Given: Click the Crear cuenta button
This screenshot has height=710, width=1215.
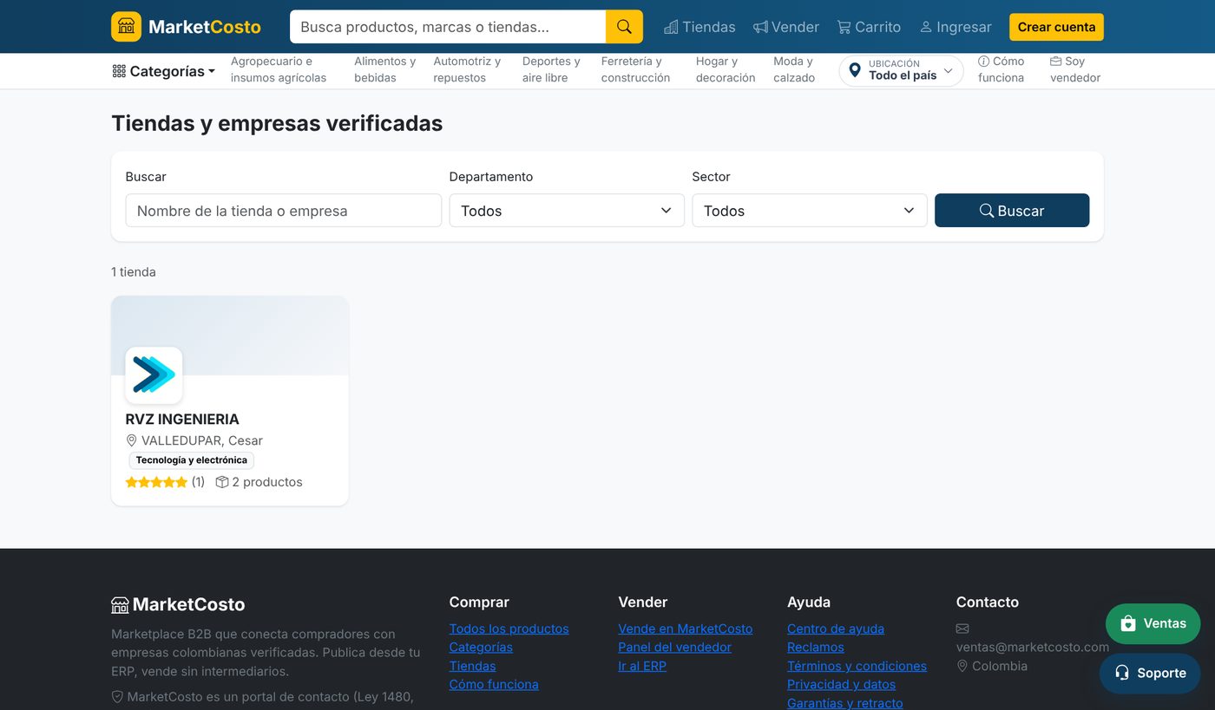Looking at the screenshot, I should [1056, 27].
